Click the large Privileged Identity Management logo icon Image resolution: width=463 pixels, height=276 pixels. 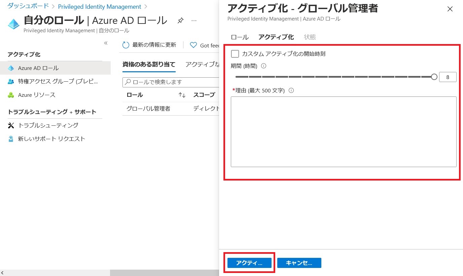tap(14, 24)
